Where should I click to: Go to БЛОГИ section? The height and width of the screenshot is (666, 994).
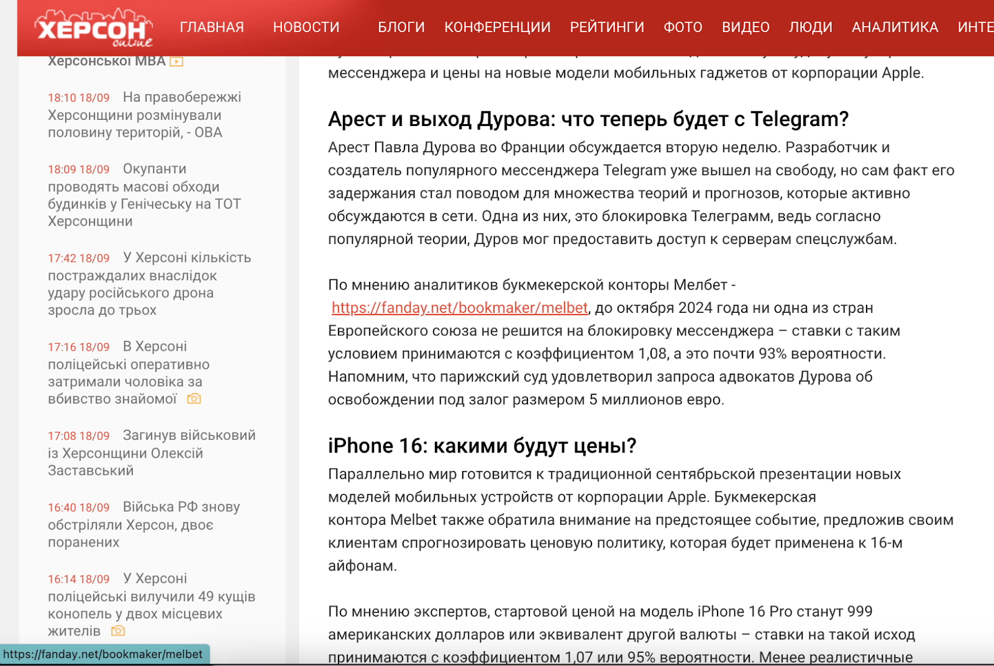click(x=401, y=27)
